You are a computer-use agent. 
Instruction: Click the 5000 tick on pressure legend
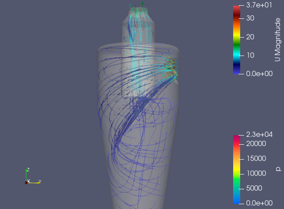(254, 188)
